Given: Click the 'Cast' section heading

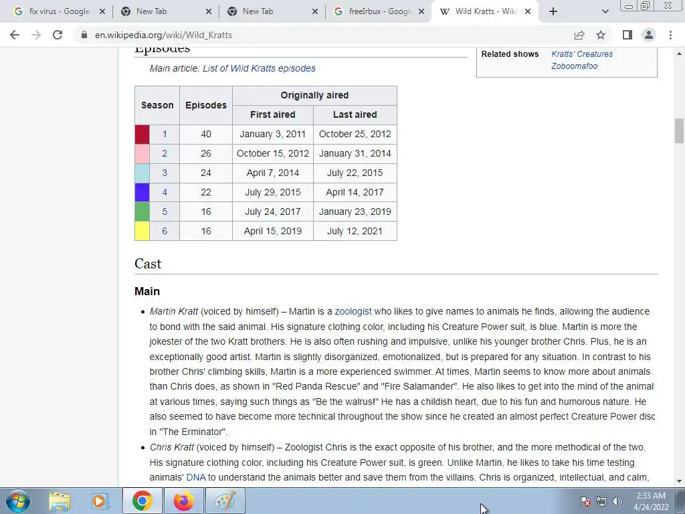Looking at the screenshot, I should tap(148, 264).
